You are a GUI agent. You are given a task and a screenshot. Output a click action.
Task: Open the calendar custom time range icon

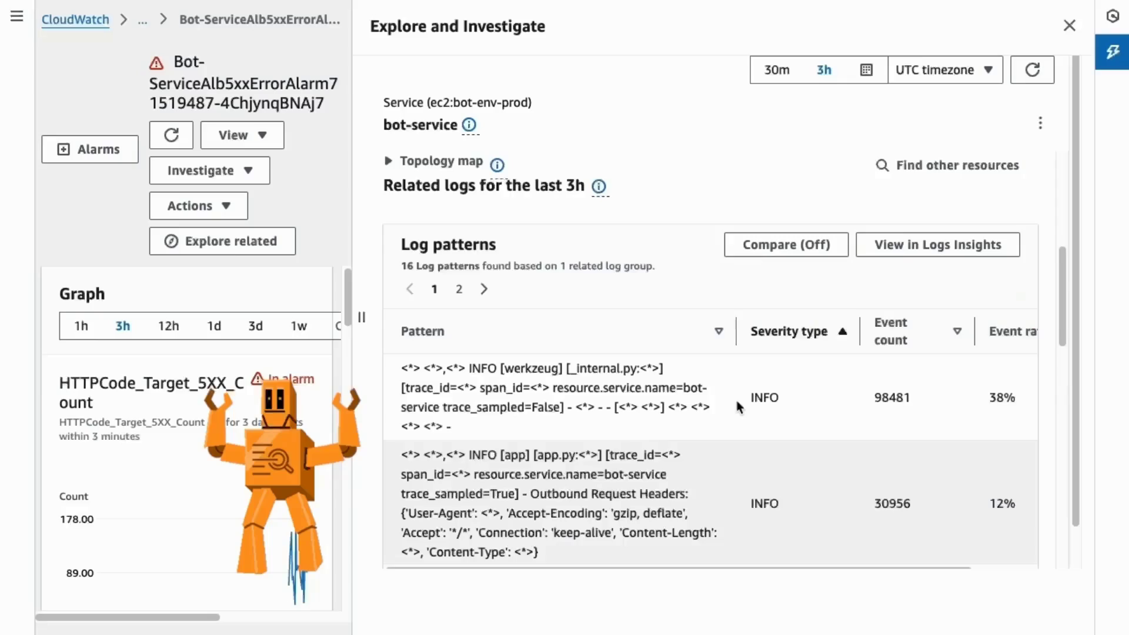(866, 70)
